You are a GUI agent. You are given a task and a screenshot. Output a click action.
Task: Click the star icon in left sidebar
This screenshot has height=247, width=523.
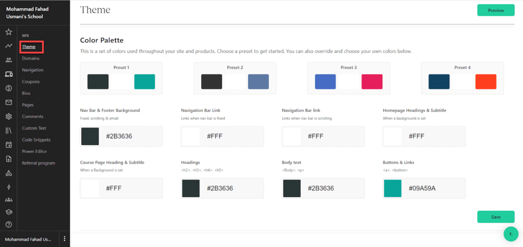9,32
